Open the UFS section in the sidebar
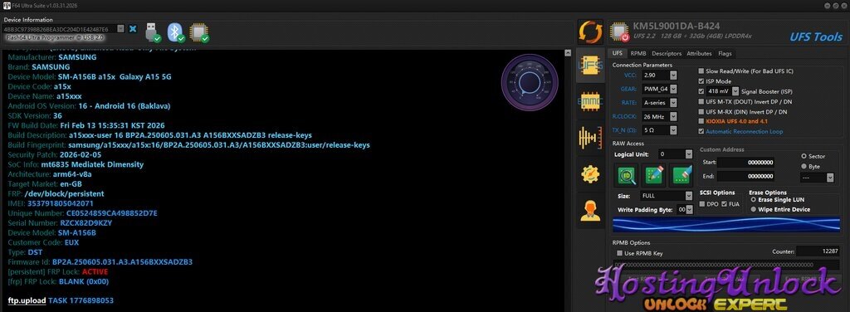850x312 pixels. click(x=590, y=65)
